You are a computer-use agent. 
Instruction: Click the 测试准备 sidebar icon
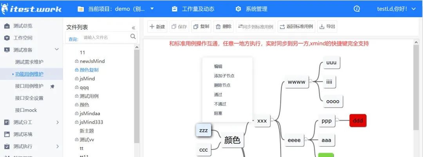coord(7,50)
